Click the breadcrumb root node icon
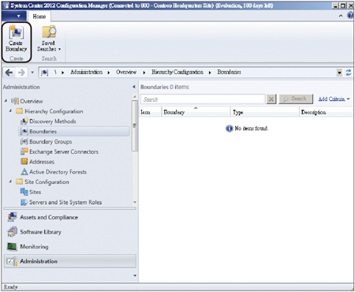This screenshot has width=355, height=292. 44,73
